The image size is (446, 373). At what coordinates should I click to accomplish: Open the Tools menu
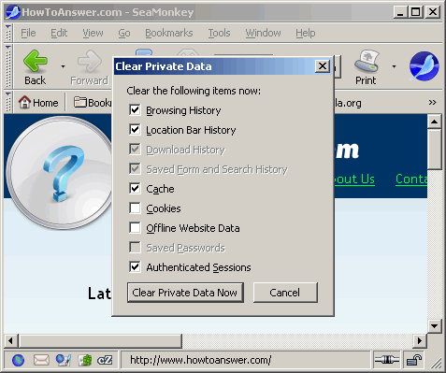[x=219, y=33]
